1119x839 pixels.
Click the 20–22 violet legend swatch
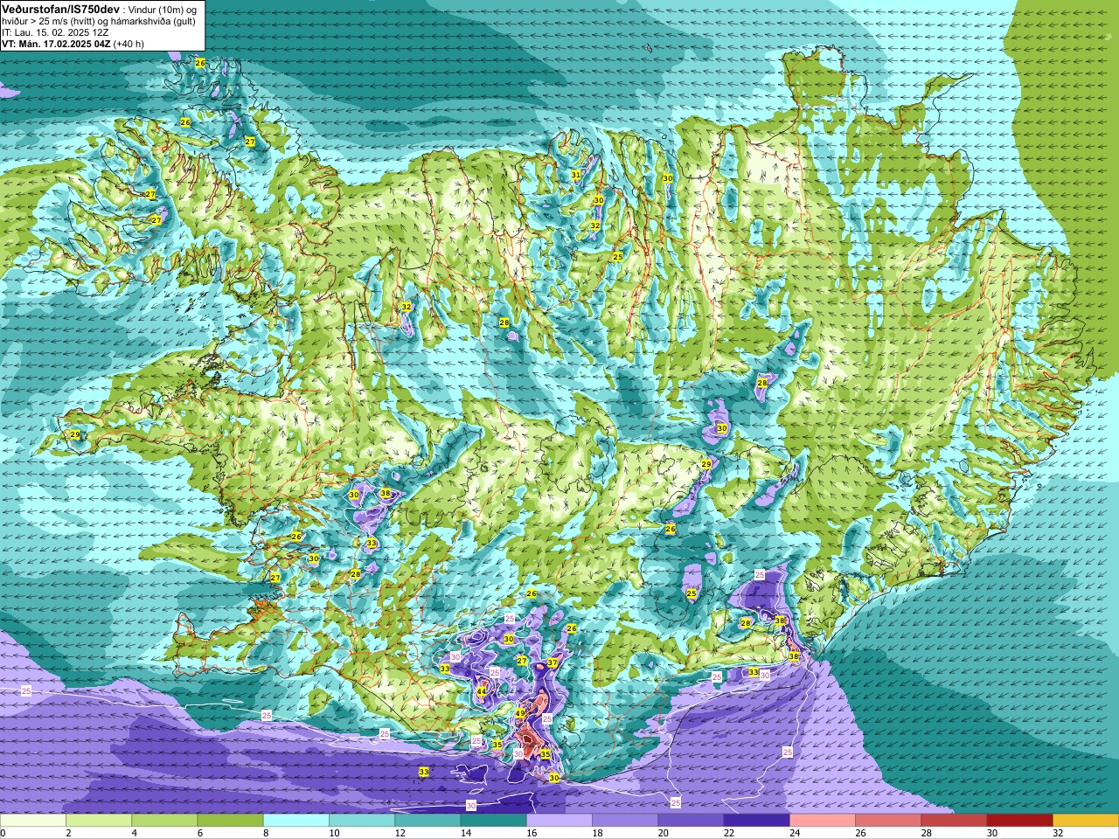coord(691,821)
